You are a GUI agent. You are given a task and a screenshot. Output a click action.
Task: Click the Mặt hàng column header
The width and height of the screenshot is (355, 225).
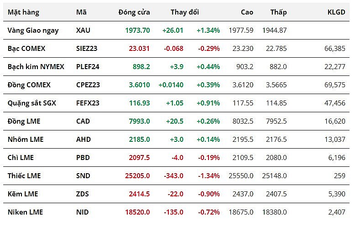coord(24,12)
